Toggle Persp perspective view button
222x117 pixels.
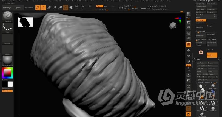[188, 44]
